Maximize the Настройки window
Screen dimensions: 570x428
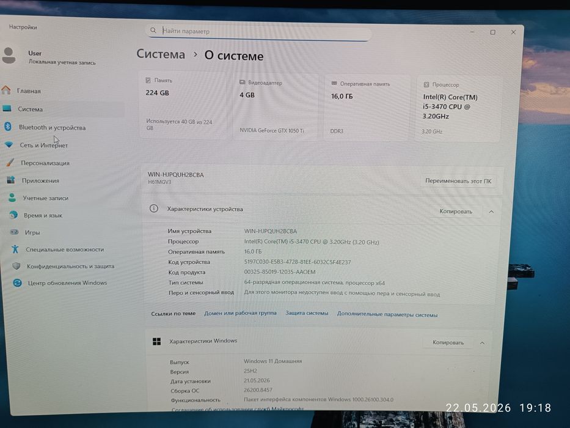[493, 32]
